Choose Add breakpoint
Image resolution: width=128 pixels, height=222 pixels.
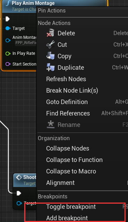(83, 218)
